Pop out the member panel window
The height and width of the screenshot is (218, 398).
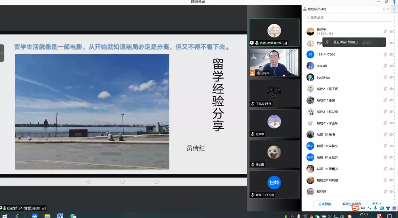(384, 9)
